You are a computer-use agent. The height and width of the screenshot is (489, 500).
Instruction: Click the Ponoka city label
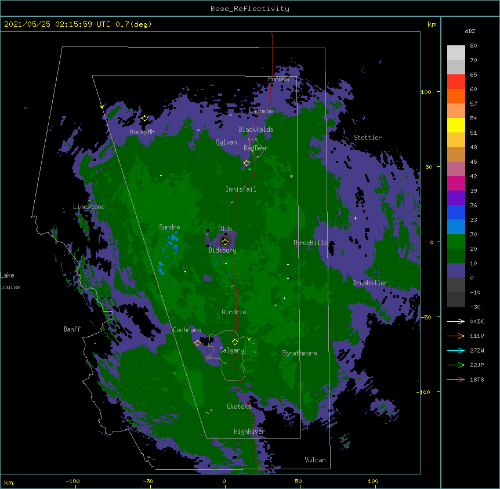278,79
